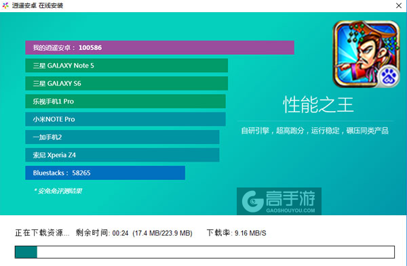This screenshot has height=266, width=407.
Task: Click the download rate 9.16 MB/S value
Action: (x=250, y=233)
